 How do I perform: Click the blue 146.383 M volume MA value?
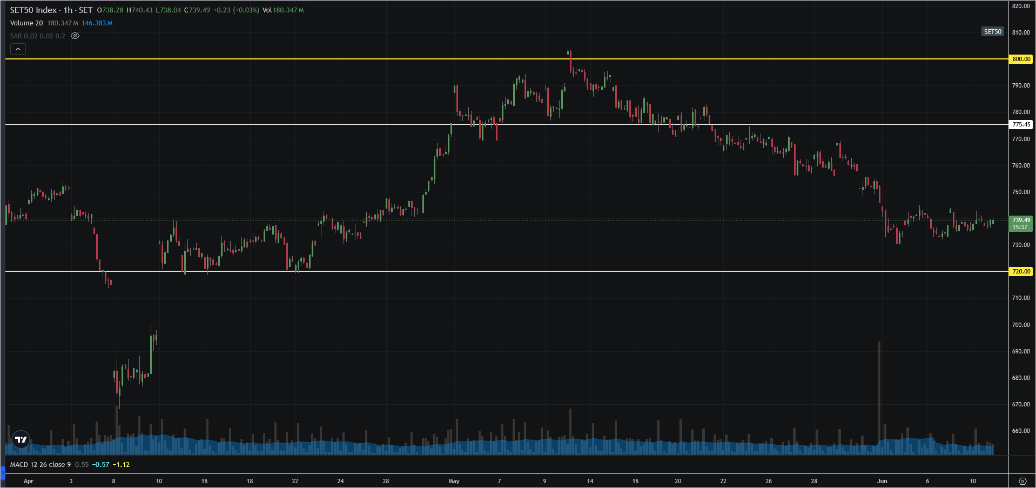(x=97, y=23)
